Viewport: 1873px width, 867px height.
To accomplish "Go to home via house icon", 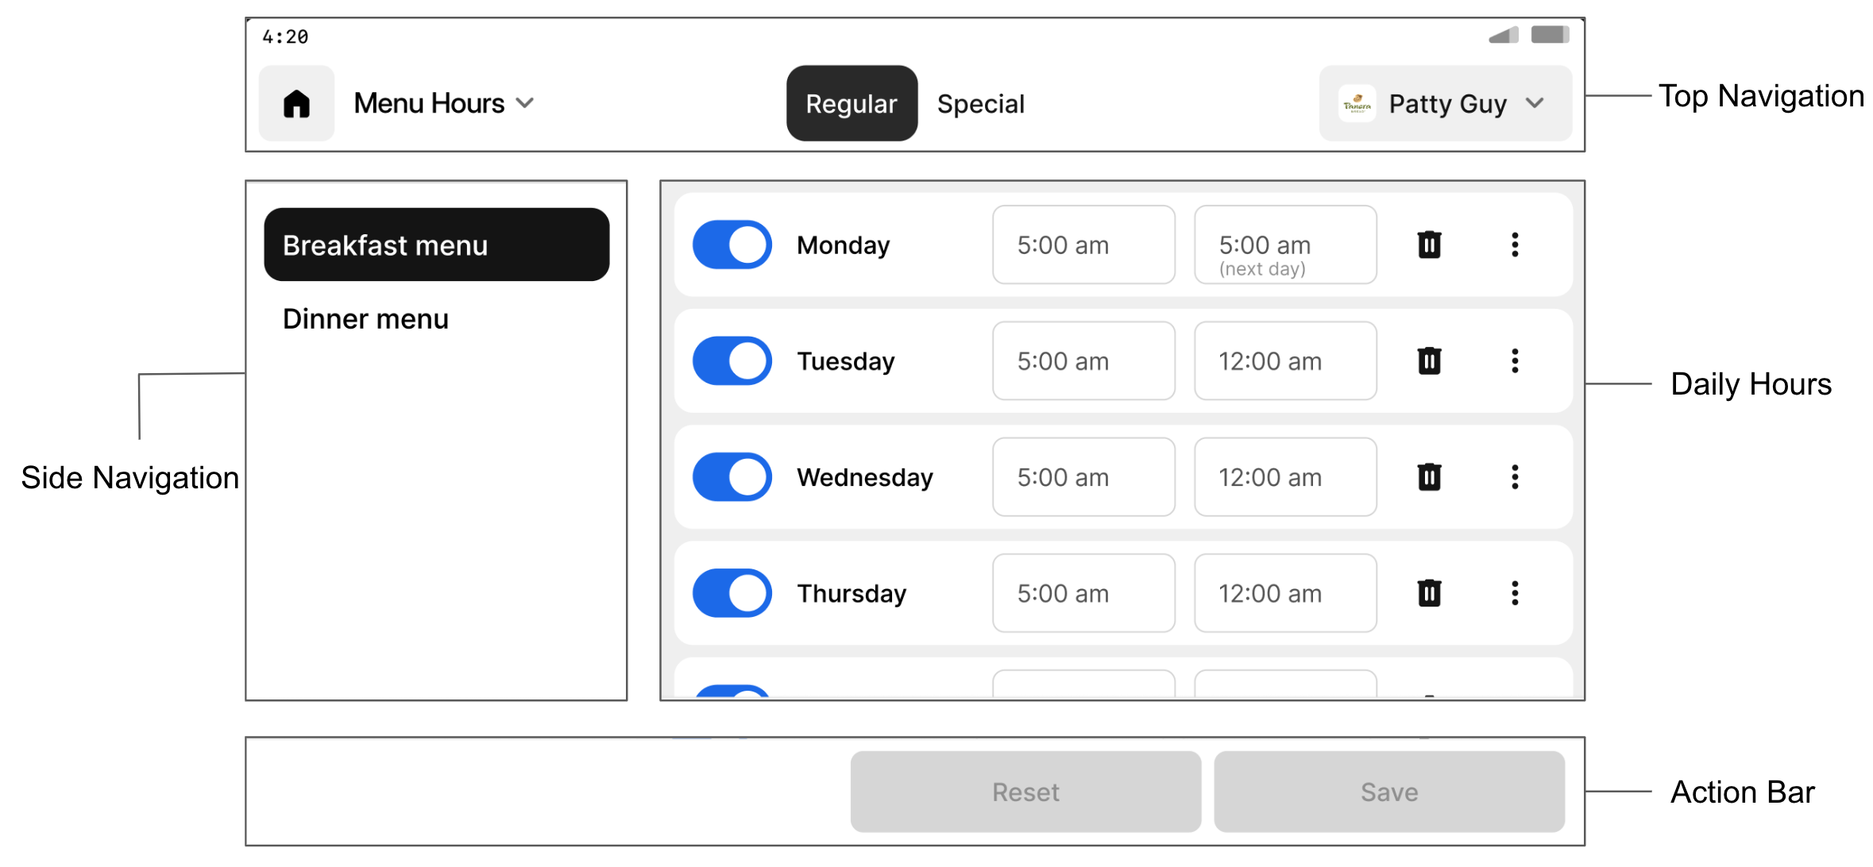I will point(296,103).
